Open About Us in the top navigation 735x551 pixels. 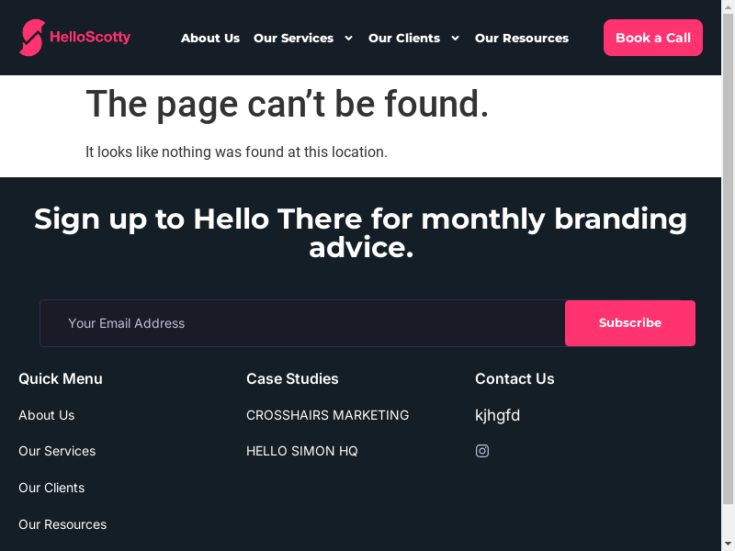pyautogui.click(x=210, y=39)
